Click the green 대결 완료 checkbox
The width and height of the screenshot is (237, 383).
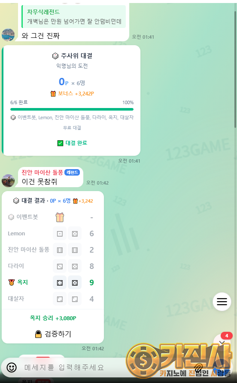click(x=60, y=143)
